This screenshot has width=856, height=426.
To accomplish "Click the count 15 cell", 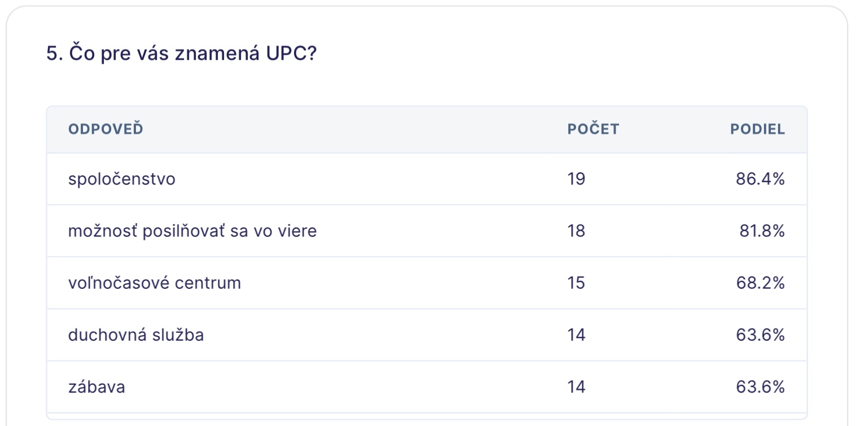I will 577,283.
